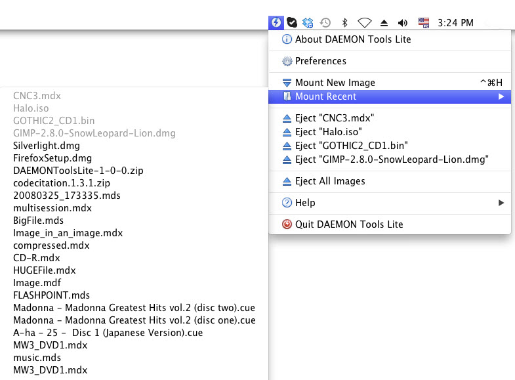Click the volume speaker icon

(403, 23)
